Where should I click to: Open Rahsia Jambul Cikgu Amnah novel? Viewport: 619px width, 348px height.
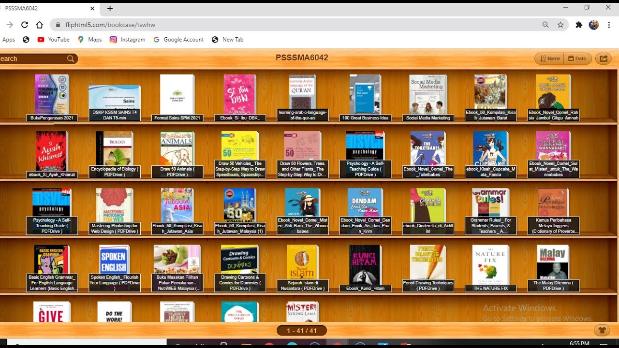click(x=554, y=97)
